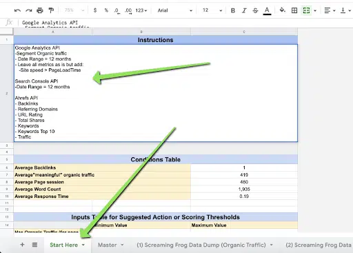
Task: Click row 6 header
Action: (7, 168)
